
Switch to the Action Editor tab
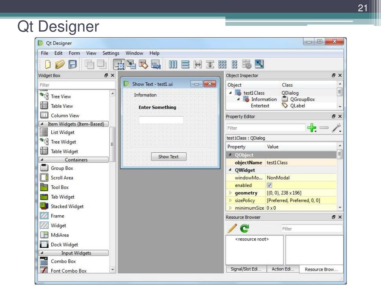point(283,269)
